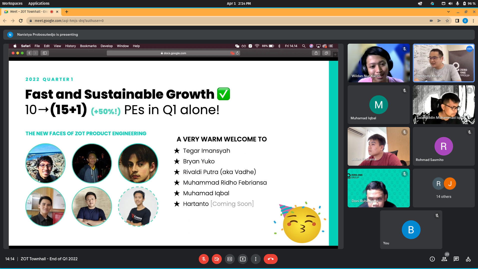Click the system volume icon in top panel
The image size is (478, 269).
pyautogui.click(x=450, y=3)
